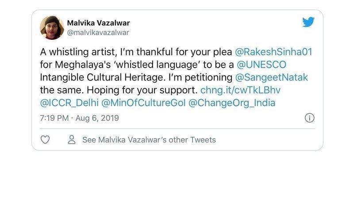The image size is (354, 199).
Task: Click the Twitter bird logo
Action: (308, 22)
